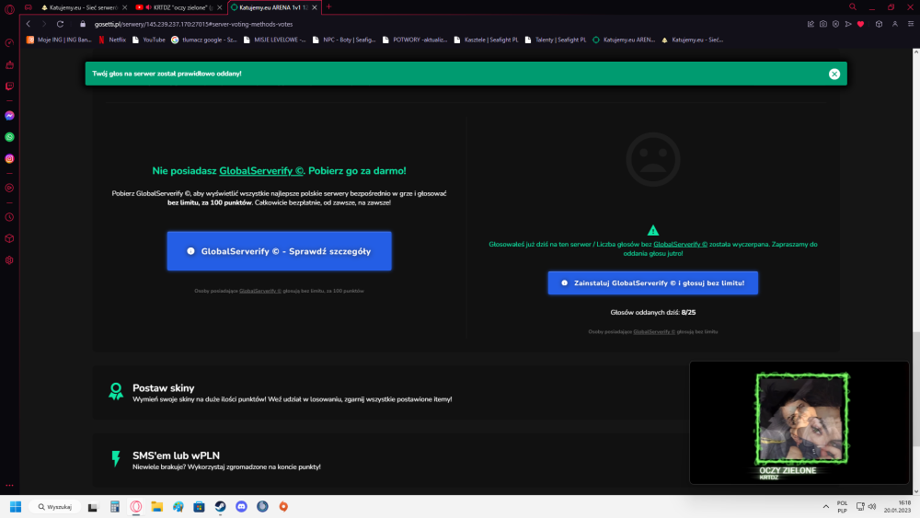Open the Talenty Seafight PL bookmark
This screenshot has height=518, width=920.
pos(555,40)
